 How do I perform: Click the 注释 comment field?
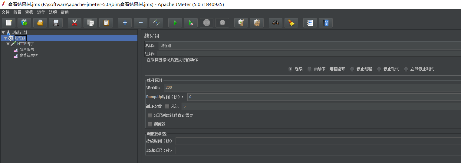pyautogui.click(x=309, y=54)
